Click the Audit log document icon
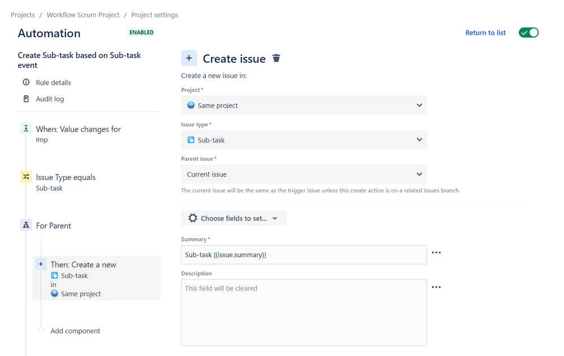 point(26,99)
